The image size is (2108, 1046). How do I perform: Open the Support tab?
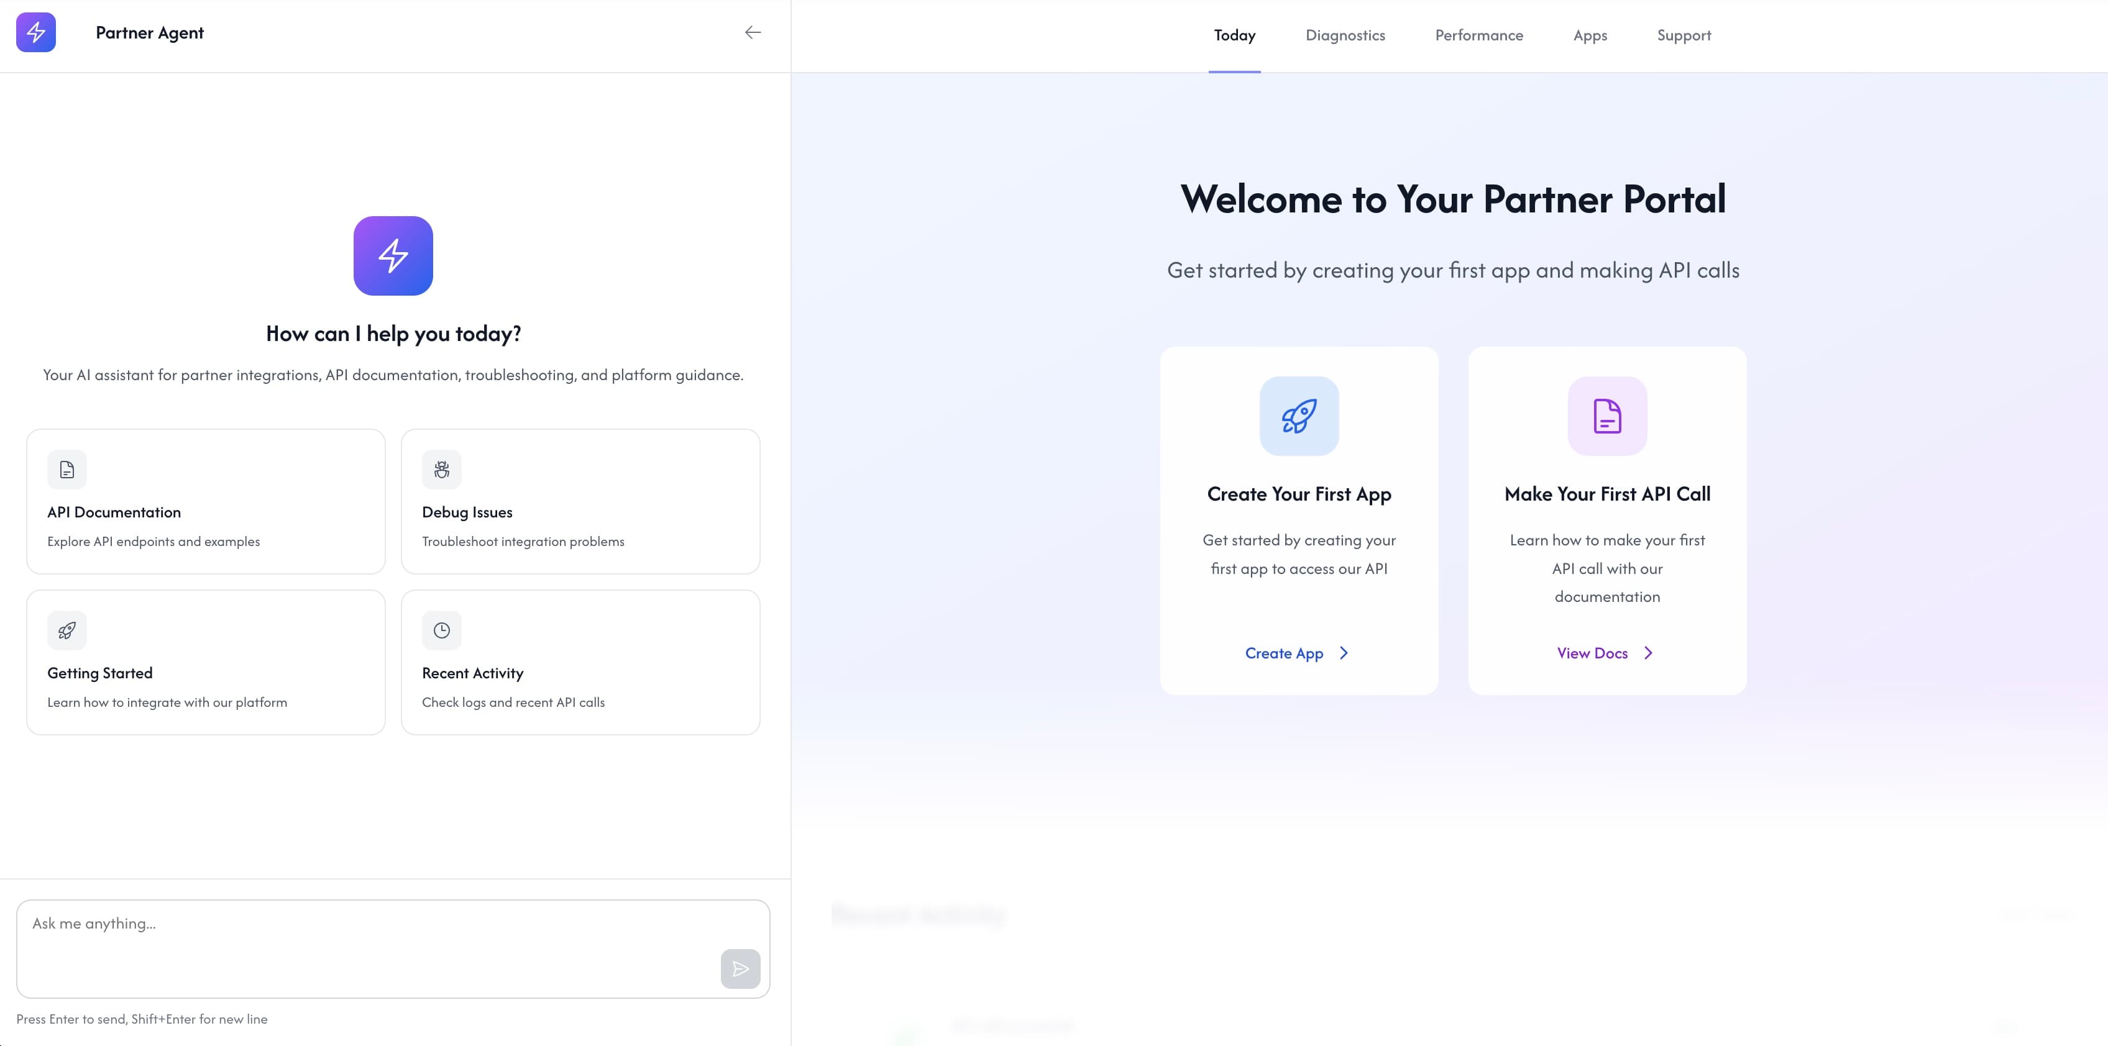1684,35
